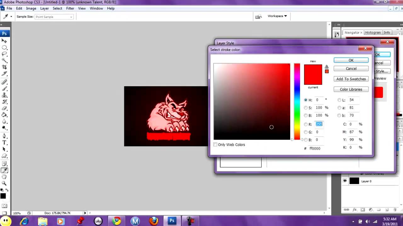Click the delete layer trash icon

pyautogui.click(x=395, y=210)
